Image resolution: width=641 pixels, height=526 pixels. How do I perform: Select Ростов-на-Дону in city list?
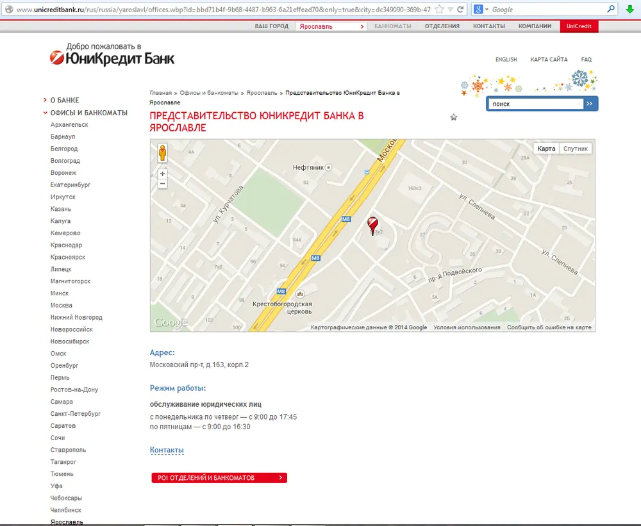pyautogui.click(x=74, y=390)
